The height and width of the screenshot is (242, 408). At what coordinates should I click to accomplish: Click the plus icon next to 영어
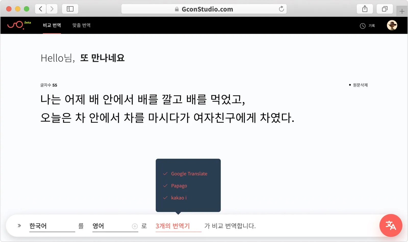tap(135, 226)
